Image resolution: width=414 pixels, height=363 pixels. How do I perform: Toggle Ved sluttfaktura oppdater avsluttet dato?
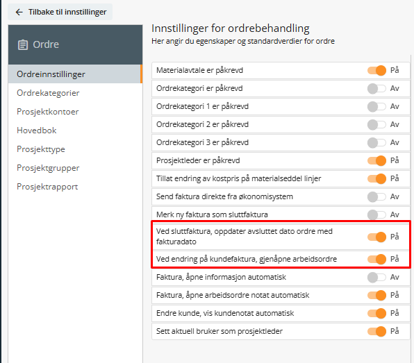(x=376, y=237)
